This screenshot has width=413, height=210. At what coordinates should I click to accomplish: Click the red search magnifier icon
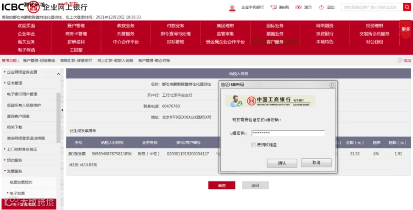click(407, 7)
